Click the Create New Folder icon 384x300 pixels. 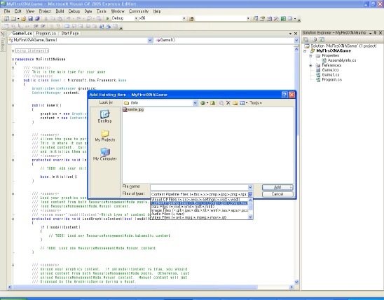(x=235, y=103)
